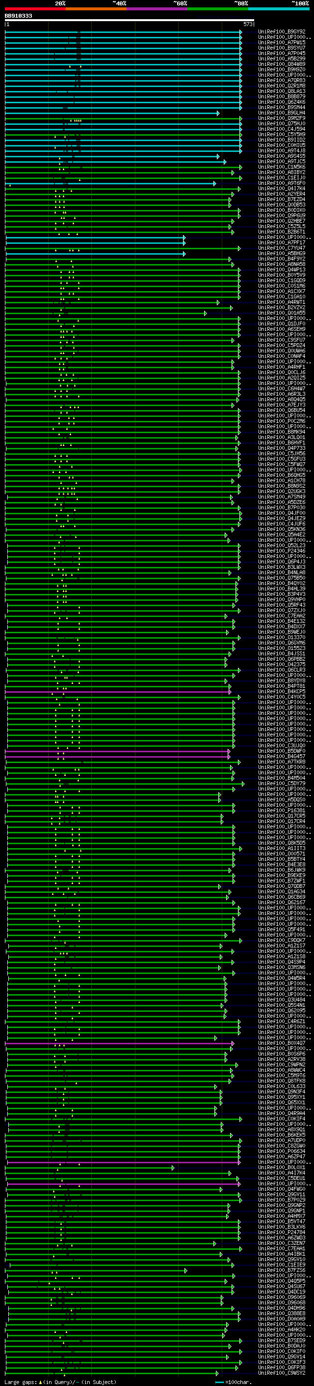Click hit label UniRef100_Q9M2F9
Image resolution: width=314 pixels, height=1386 pixels.
pyautogui.click(x=282, y=118)
